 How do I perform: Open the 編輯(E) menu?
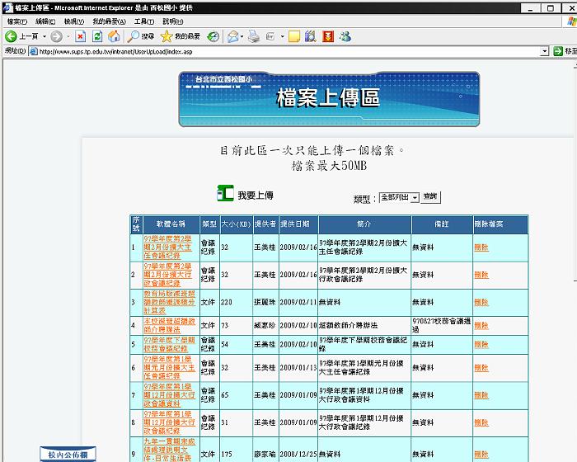[45, 21]
